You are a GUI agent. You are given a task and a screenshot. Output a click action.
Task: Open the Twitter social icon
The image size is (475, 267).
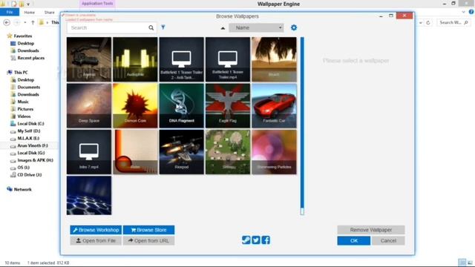tap(256, 240)
